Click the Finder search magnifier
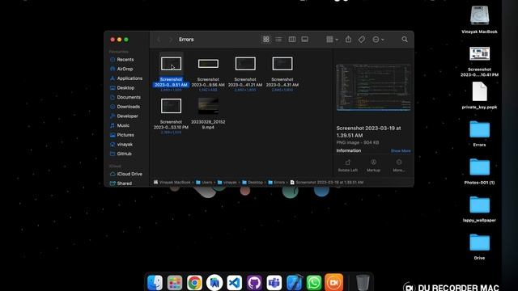The image size is (518, 291). point(405,40)
